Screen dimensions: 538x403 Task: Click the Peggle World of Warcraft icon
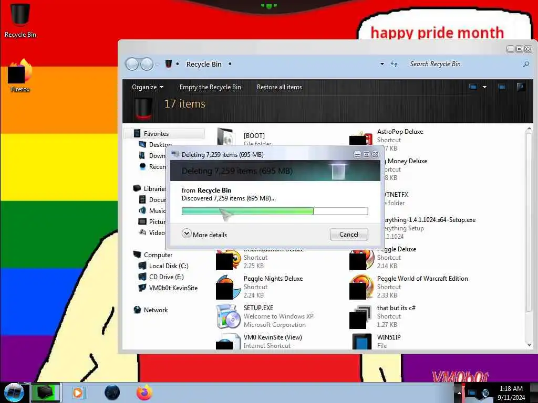[361, 287]
